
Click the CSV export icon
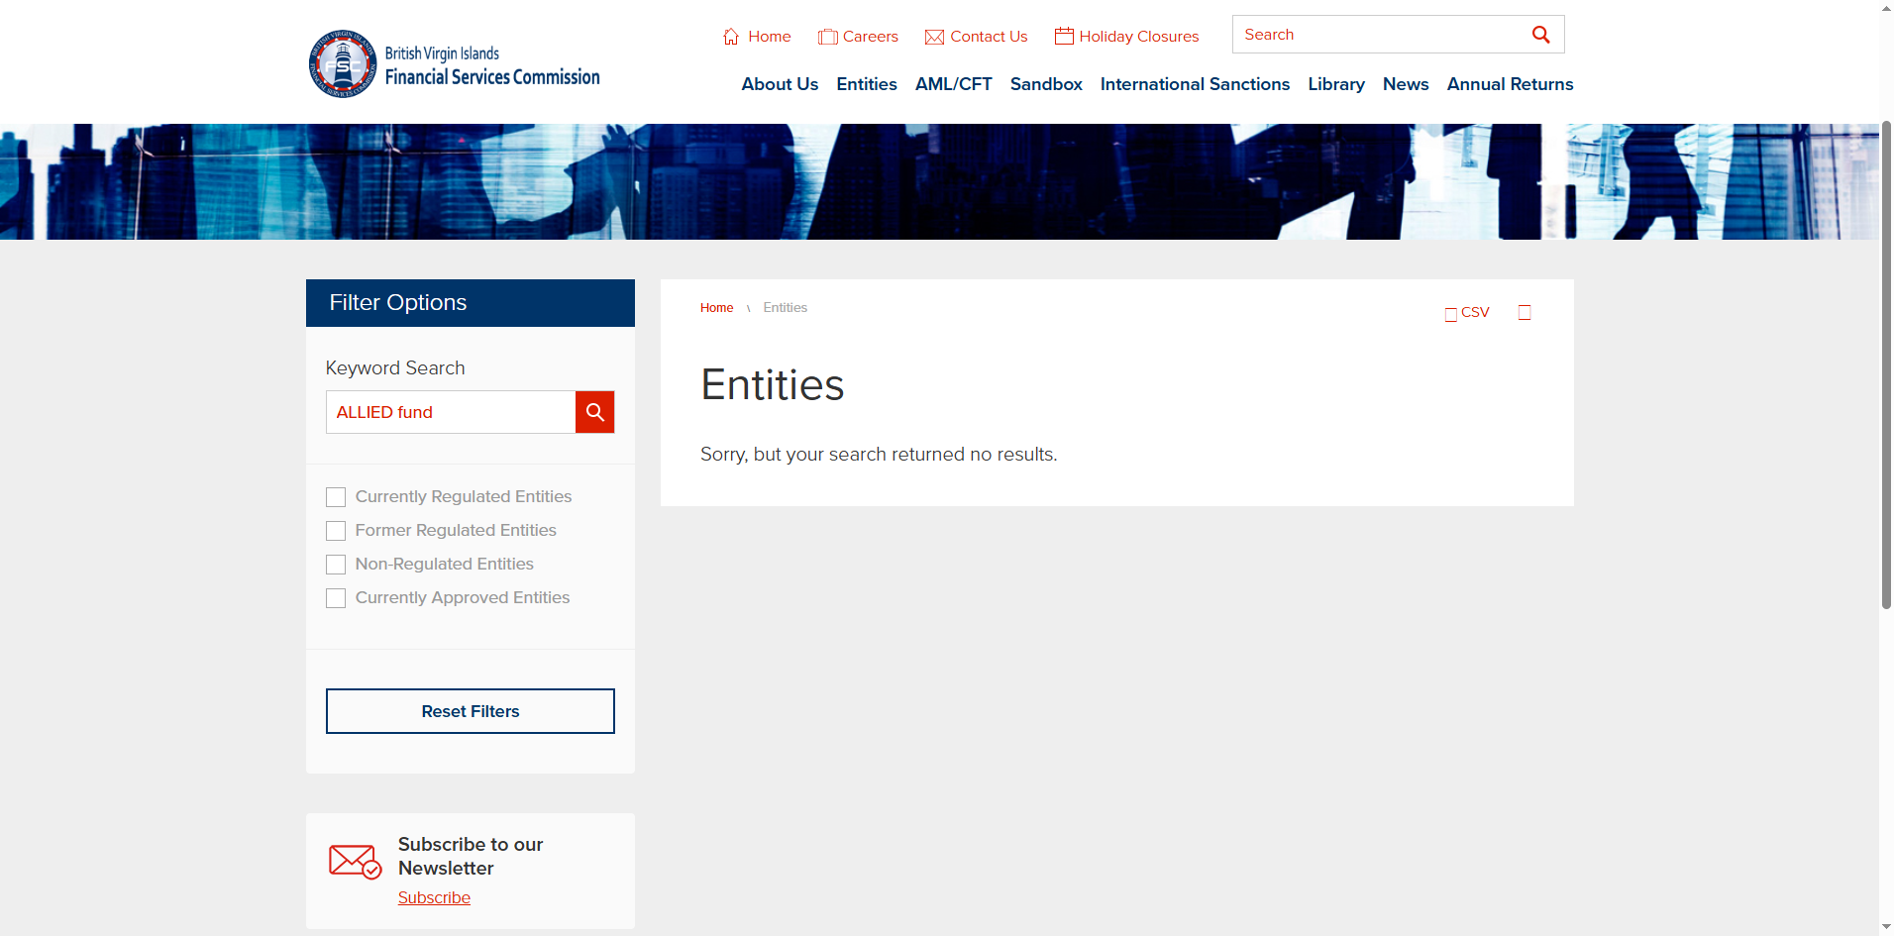pos(1451,314)
